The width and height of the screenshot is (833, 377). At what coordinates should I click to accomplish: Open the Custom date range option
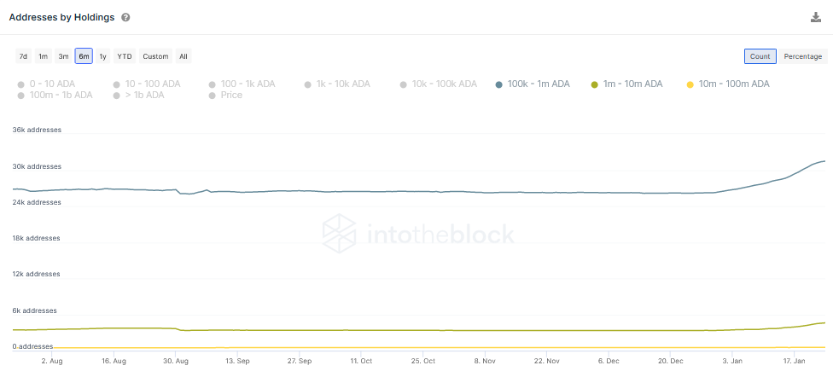point(155,56)
